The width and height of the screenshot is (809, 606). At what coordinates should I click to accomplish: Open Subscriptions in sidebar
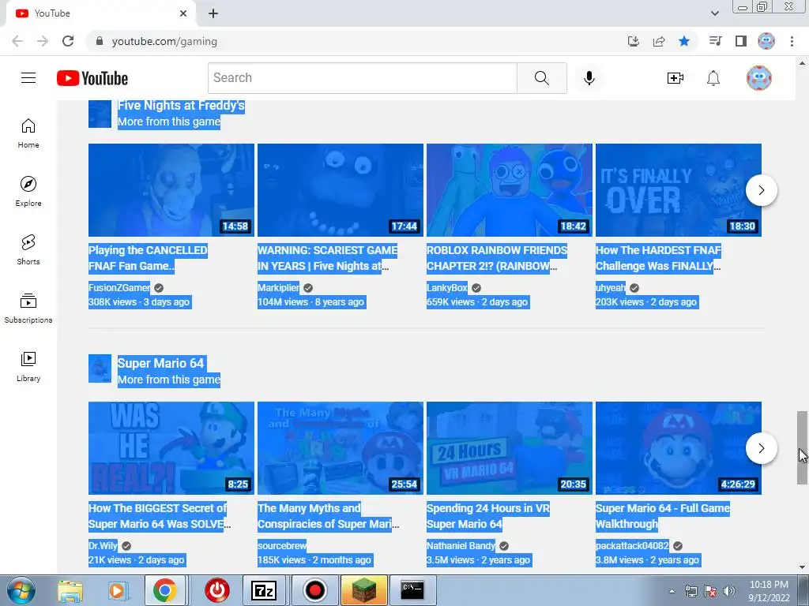[28, 308]
